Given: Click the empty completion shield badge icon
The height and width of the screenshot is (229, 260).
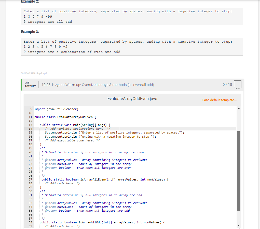Looking at the screenshot, I should point(237,85).
